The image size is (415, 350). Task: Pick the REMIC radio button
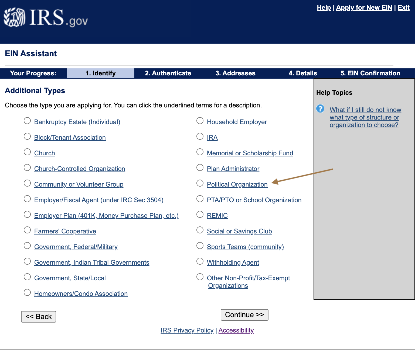[x=200, y=215]
